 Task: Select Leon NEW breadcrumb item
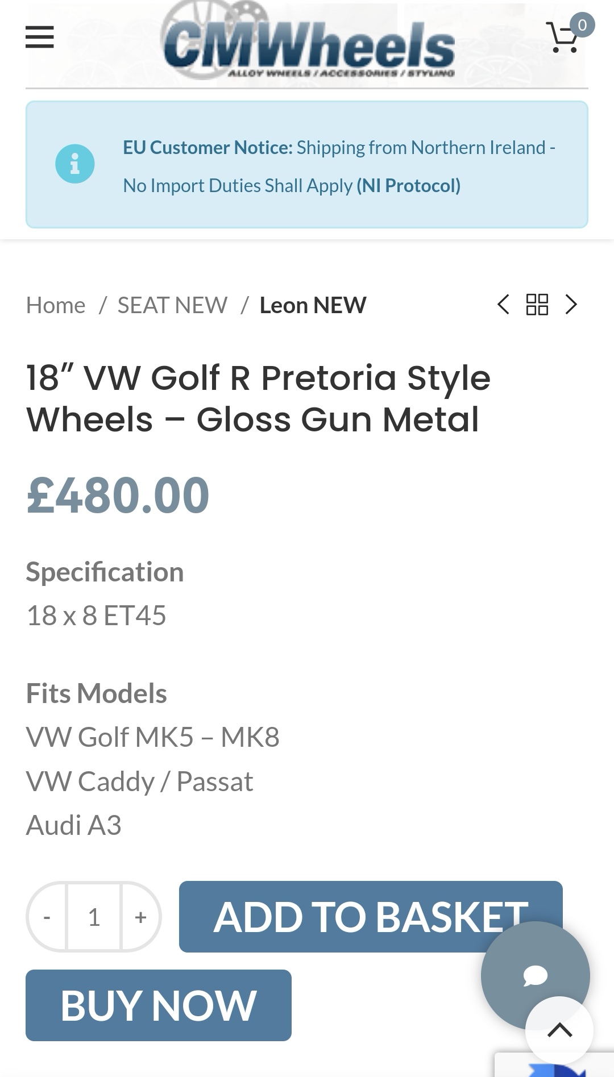click(313, 305)
